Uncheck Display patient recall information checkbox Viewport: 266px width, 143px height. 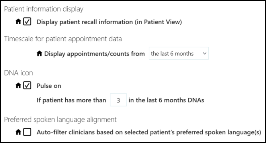coord(27,22)
